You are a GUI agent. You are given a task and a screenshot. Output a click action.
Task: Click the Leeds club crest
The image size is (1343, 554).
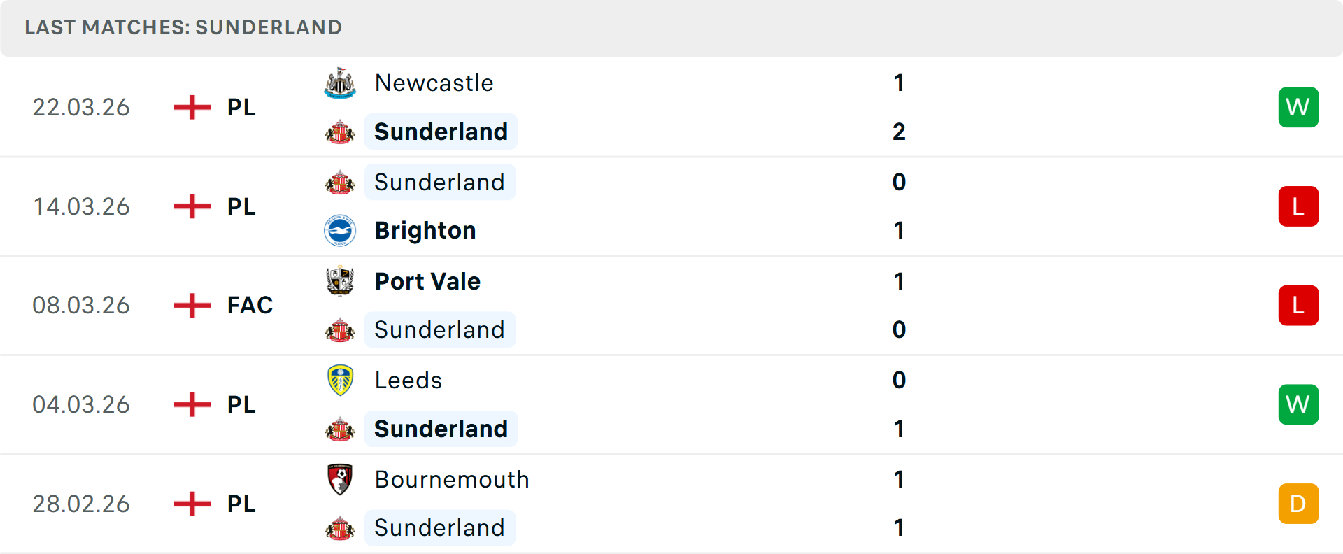pyautogui.click(x=340, y=381)
